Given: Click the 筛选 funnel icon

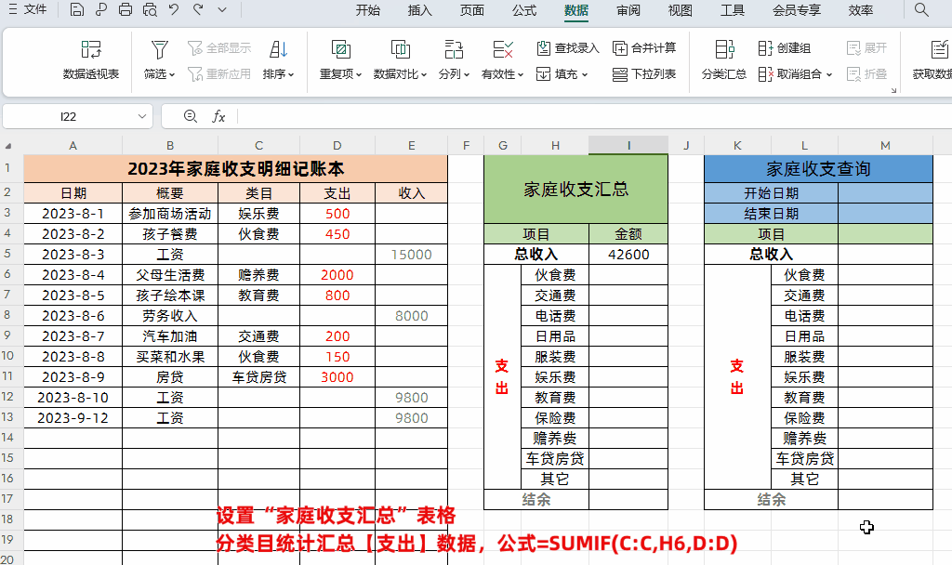Looking at the screenshot, I should 160,48.
